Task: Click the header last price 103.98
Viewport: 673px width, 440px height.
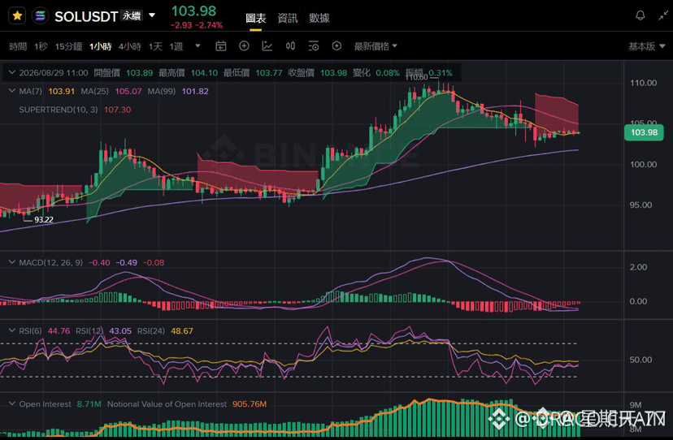Action: (194, 11)
